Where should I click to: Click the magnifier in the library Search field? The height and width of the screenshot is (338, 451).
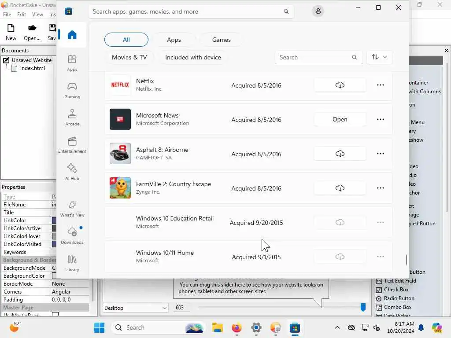pyautogui.click(x=355, y=57)
